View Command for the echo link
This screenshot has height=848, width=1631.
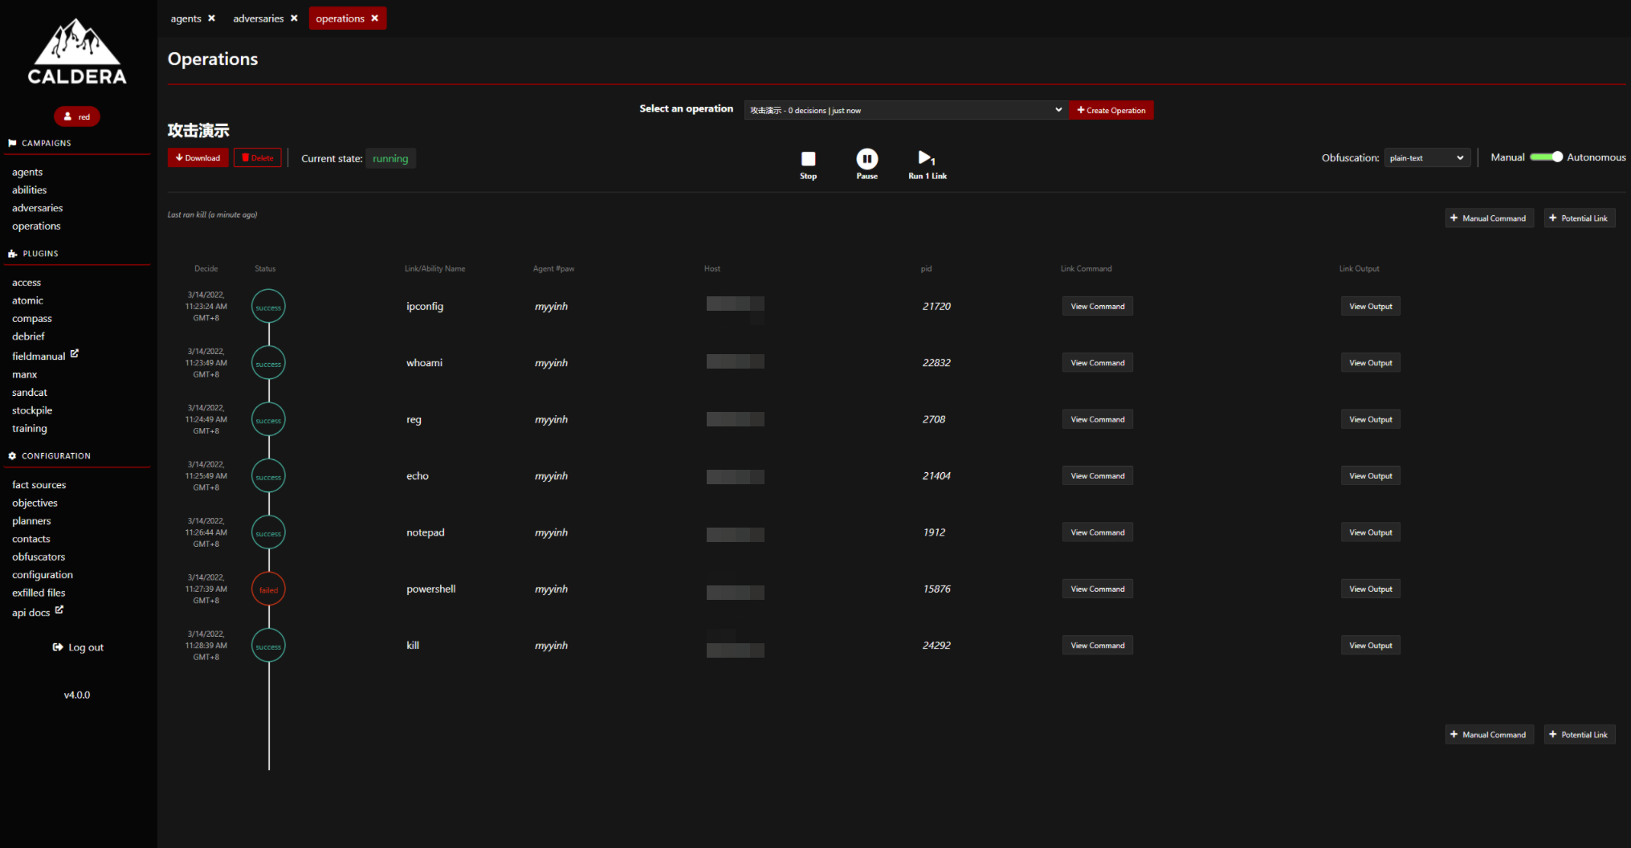(1097, 476)
